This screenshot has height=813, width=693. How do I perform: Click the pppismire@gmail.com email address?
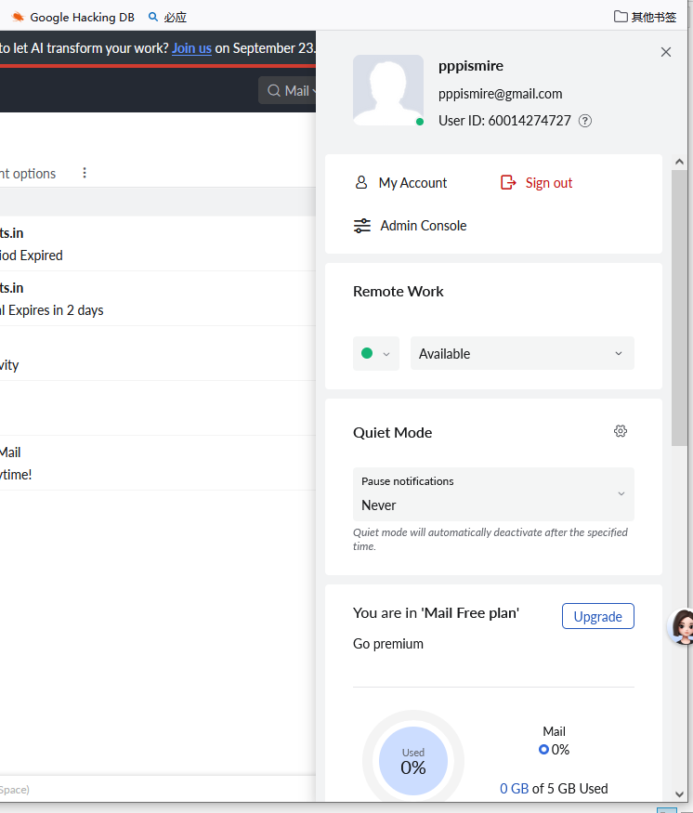(x=500, y=94)
